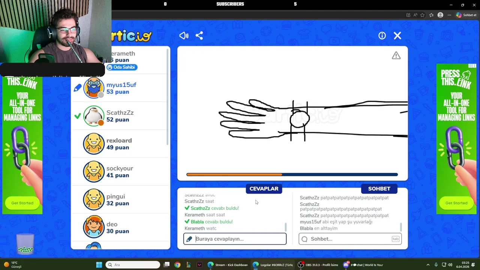Click 'Blabla en alttayim' chat message
This screenshot has height=270, width=480.
[x=319, y=228]
